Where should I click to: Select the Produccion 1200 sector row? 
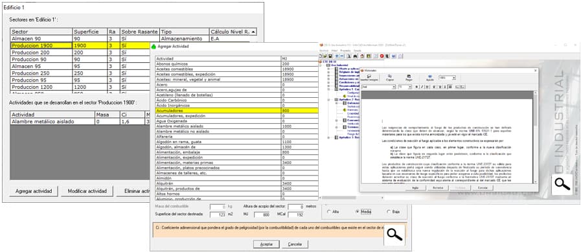(80, 87)
